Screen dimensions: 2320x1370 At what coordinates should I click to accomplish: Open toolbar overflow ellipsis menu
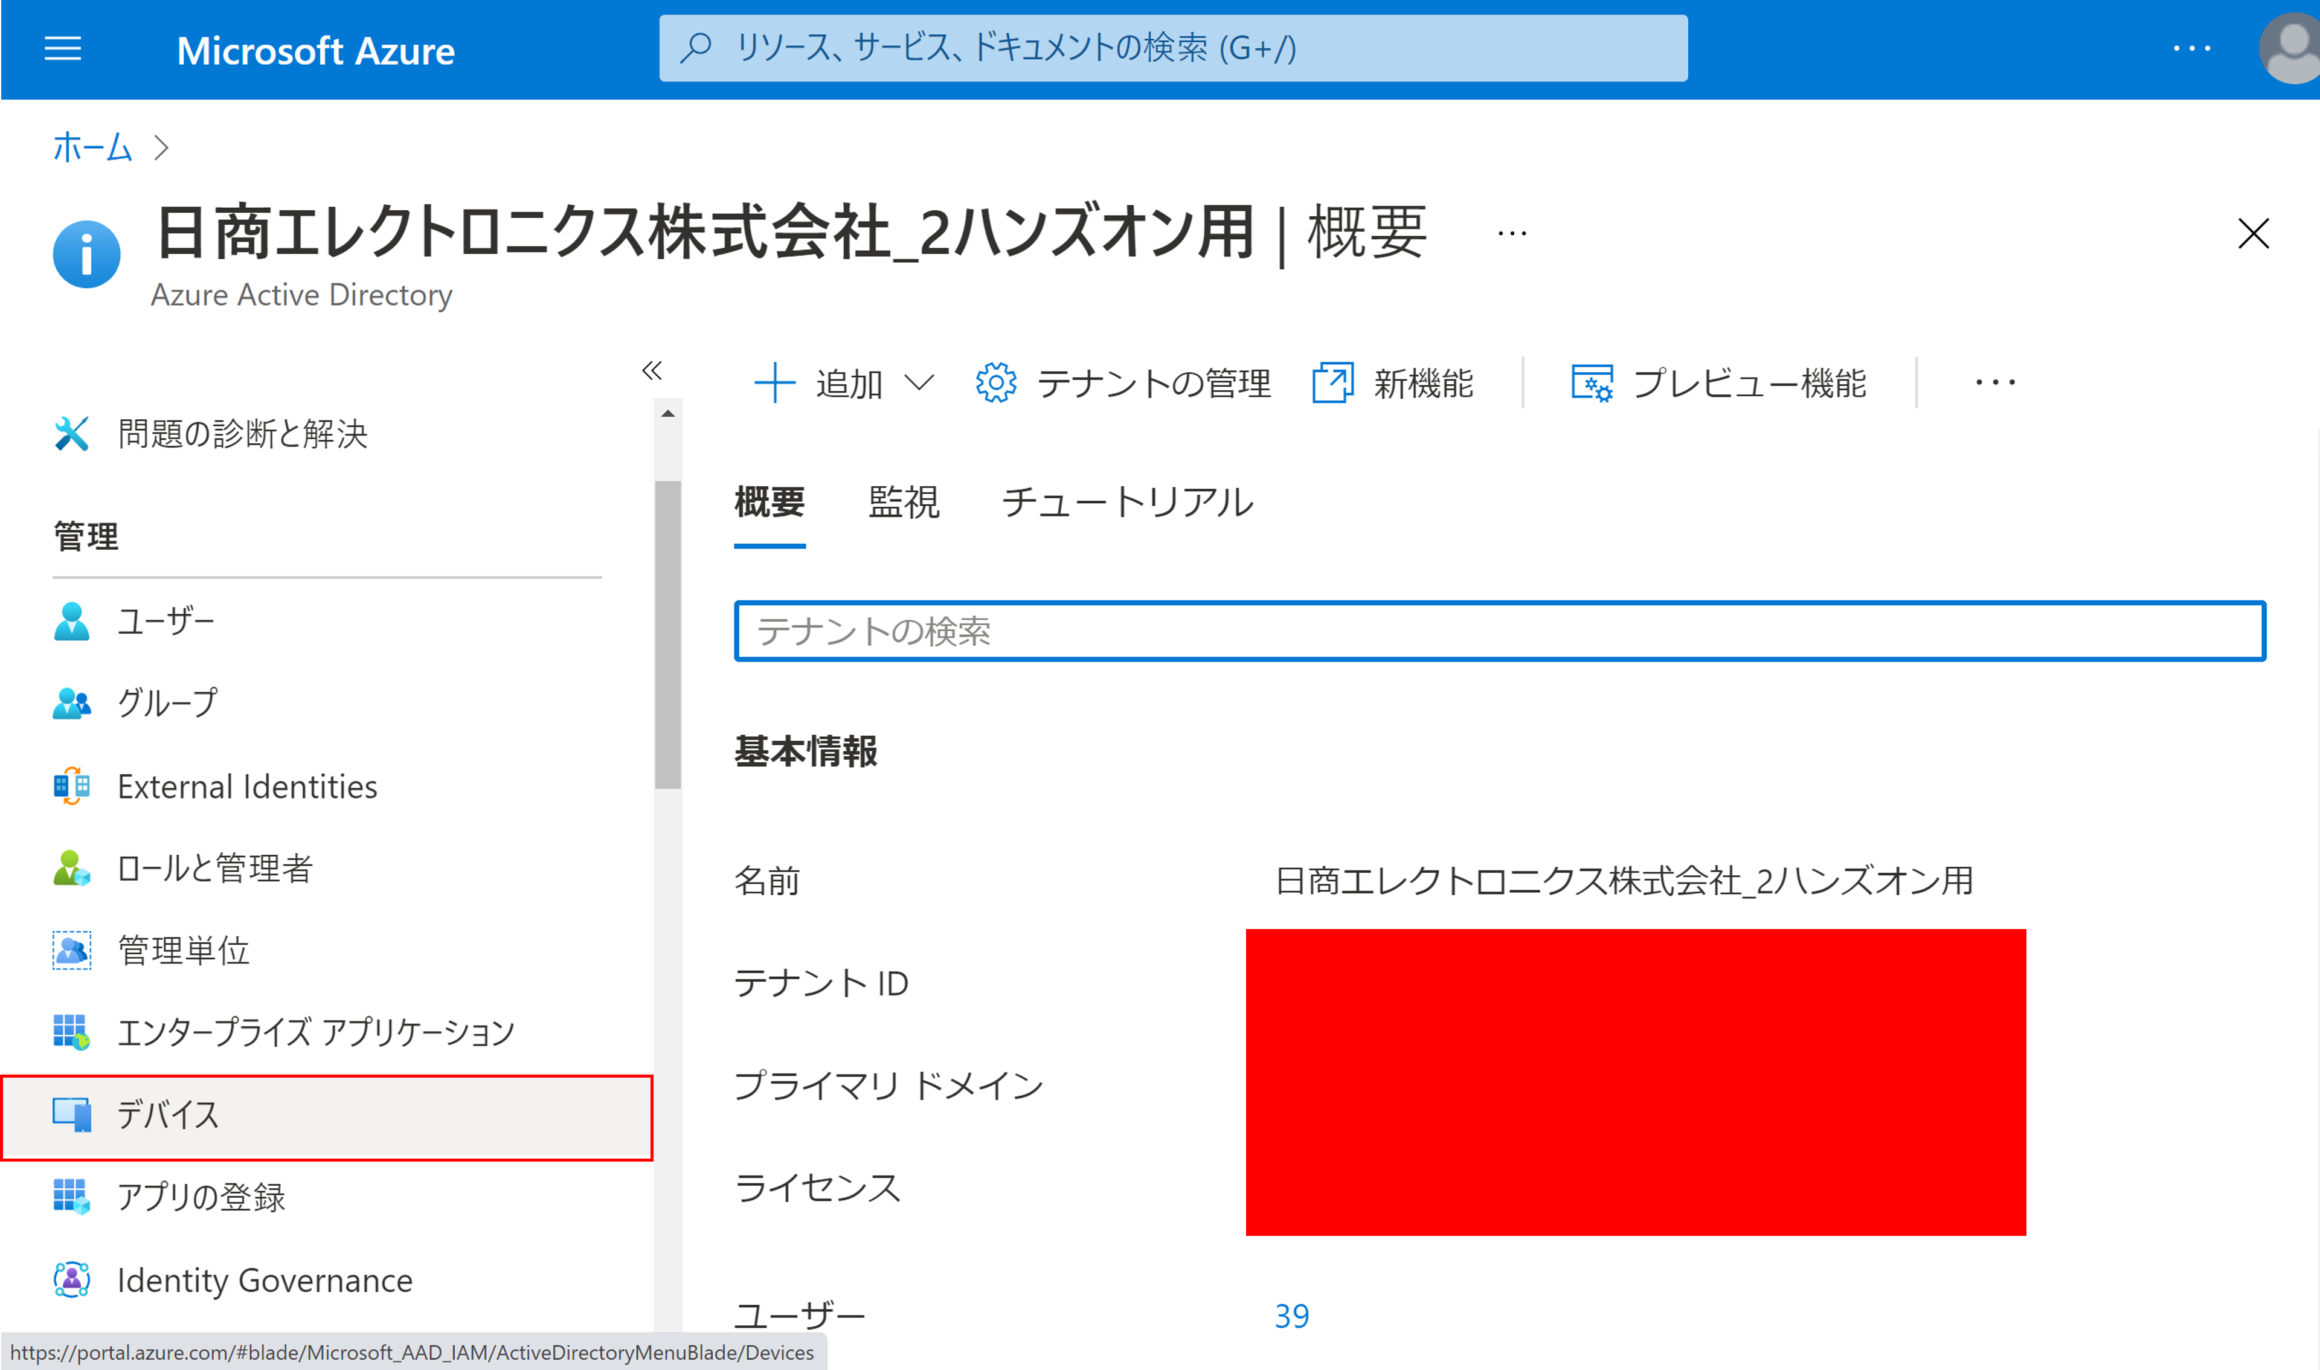point(1995,383)
